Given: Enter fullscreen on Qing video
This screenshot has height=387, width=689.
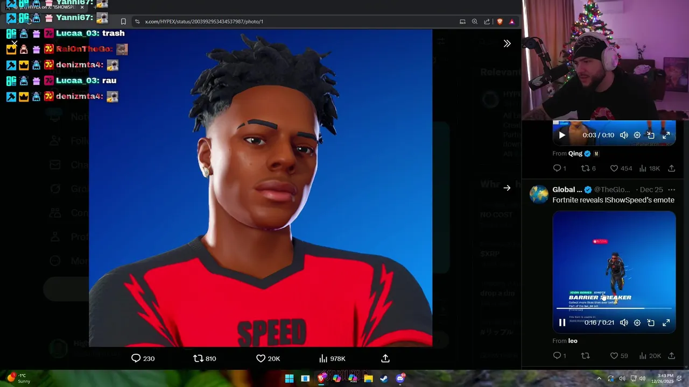Looking at the screenshot, I should click(x=666, y=135).
